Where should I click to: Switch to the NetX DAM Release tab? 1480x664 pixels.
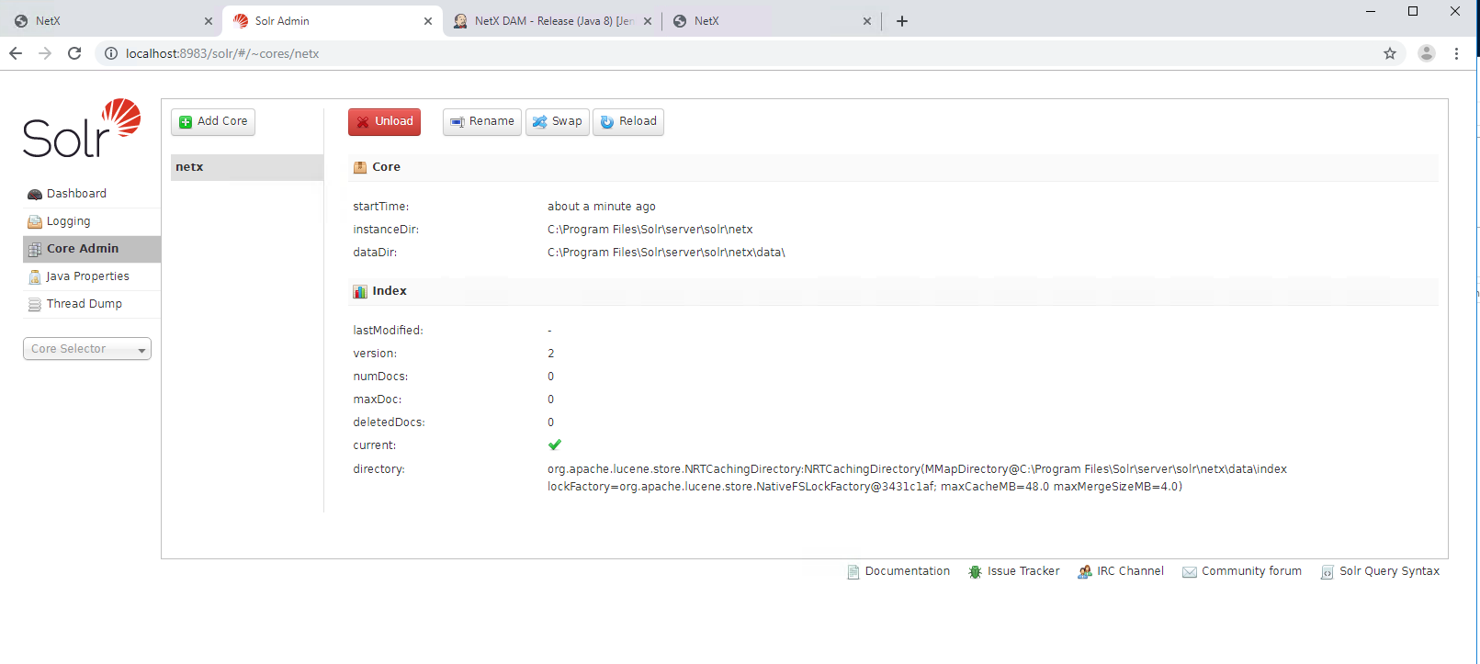[x=551, y=21]
